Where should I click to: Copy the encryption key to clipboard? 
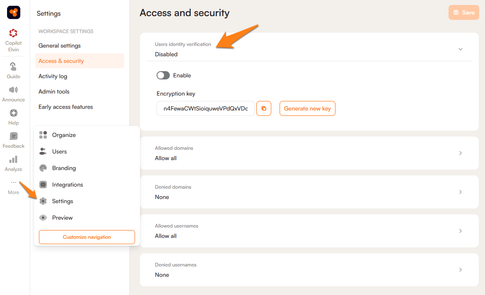tap(264, 108)
